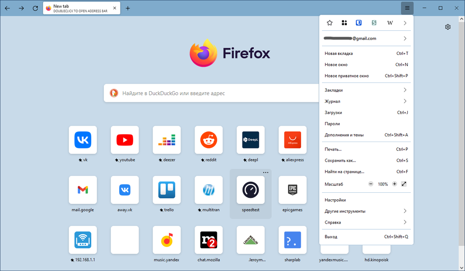Open the trello shortcut tile
Image resolution: width=465 pixels, height=271 pixels.
167,190
